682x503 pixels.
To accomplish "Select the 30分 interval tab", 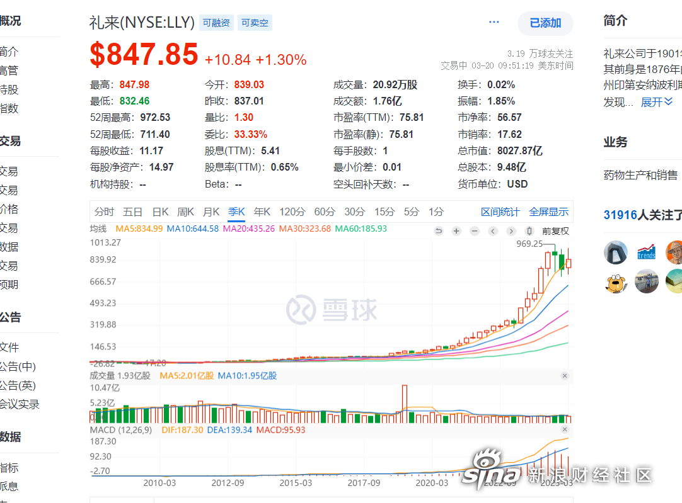I will click(355, 212).
